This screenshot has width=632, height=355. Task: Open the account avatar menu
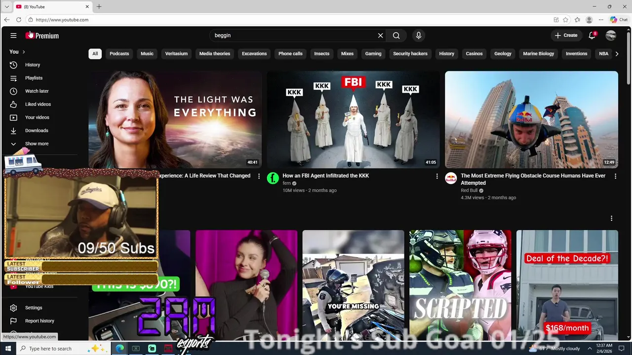[x=611, y=35]
